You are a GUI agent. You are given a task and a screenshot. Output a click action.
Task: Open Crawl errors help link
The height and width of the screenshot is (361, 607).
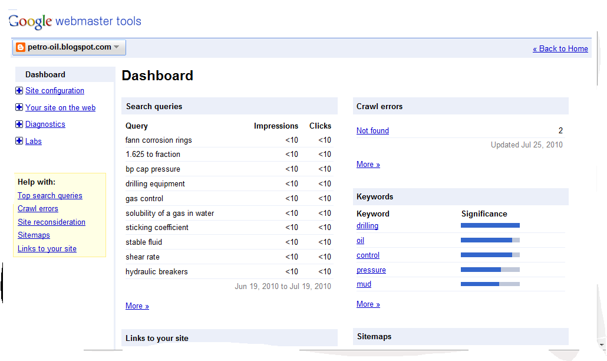(x=38, y=209)
